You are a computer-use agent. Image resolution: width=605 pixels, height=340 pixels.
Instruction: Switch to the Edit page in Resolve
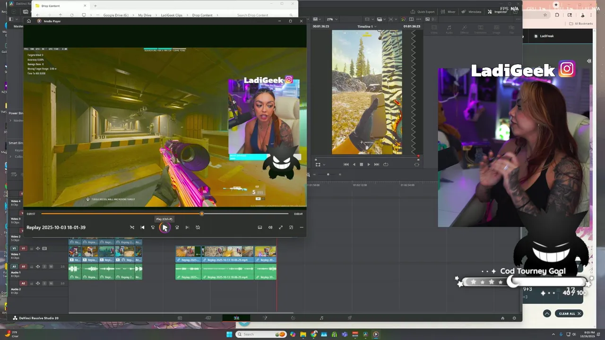point(236,318)
